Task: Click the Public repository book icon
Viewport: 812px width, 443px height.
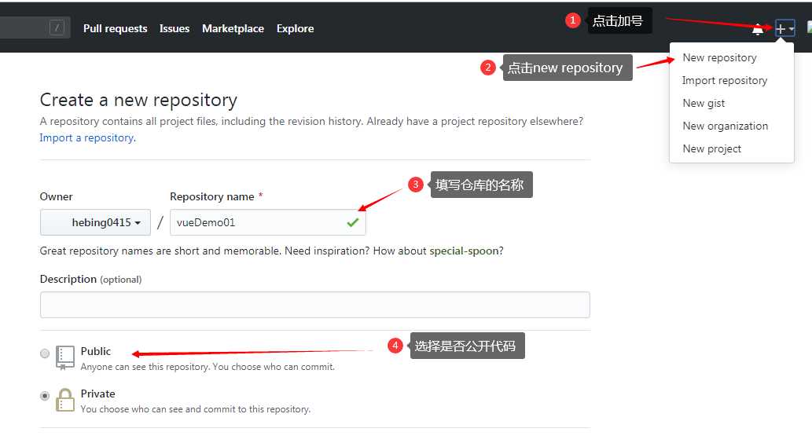Action: pyautogui.click(x=64, y=357)
